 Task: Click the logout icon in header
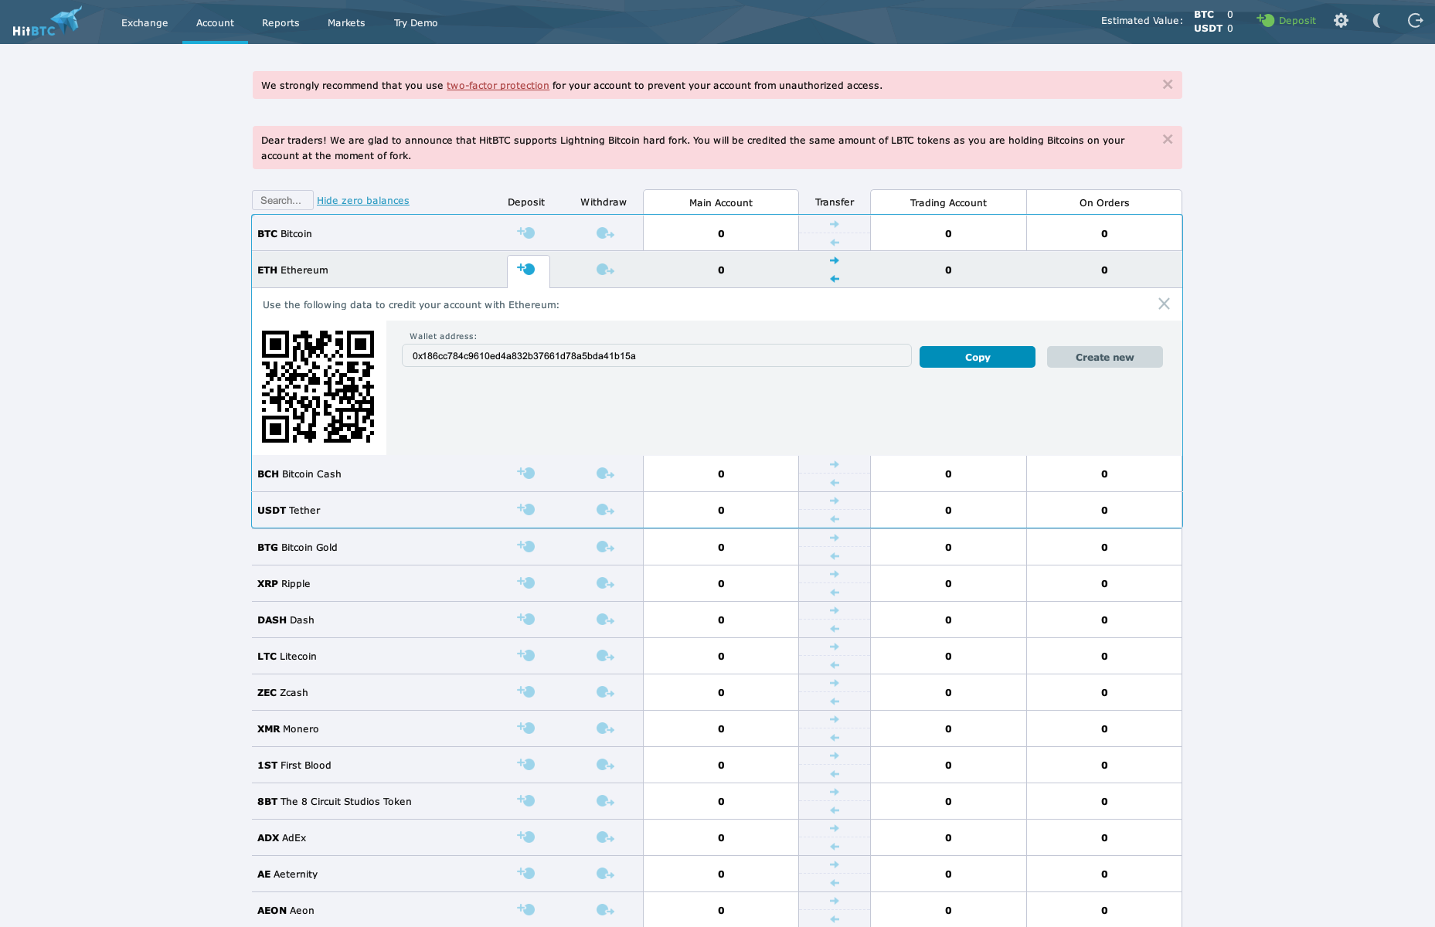pyautogui.click(x=1415, y=21)
